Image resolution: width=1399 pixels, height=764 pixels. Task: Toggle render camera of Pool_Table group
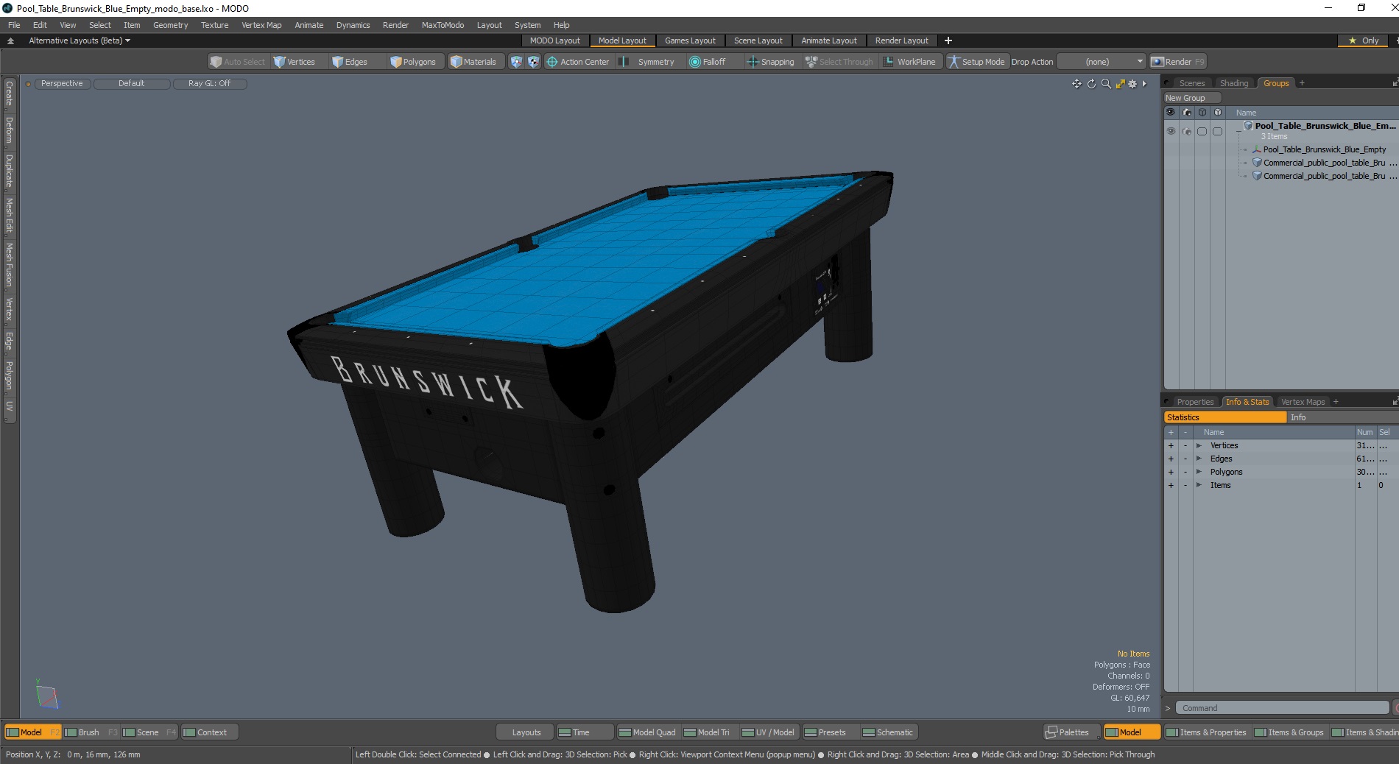click(x=1186, y=131)
